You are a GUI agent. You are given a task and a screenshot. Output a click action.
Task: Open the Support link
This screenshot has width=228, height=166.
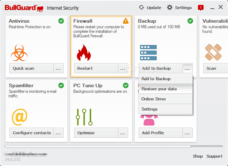pyautogui.click(x=214, y=156)
